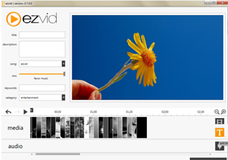Click the scrollbar right arrow

point(210,154)
